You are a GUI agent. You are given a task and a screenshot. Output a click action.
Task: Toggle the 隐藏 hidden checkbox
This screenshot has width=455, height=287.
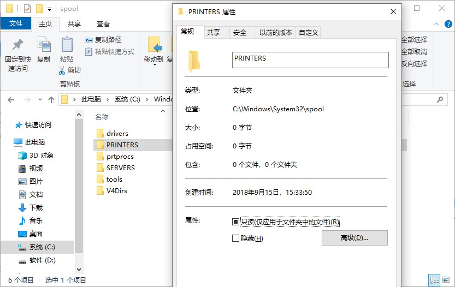[x=235, y=238]
